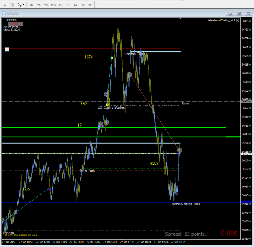The height and width of the screenshot is (247, 254).
Task: Click the yellow 17 number
Action: (x=80, y=125)
